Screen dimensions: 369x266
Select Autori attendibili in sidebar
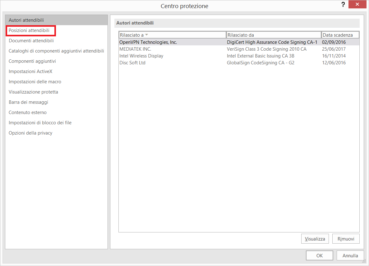click(x=57, y=20)
